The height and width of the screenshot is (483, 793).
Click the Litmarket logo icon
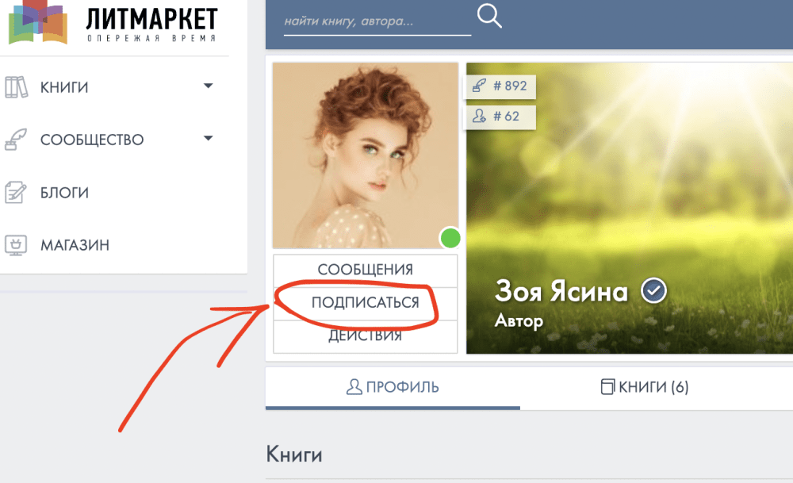[x=38, y=22]
